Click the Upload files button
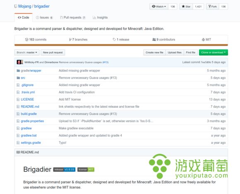 (x=175, y=53)
